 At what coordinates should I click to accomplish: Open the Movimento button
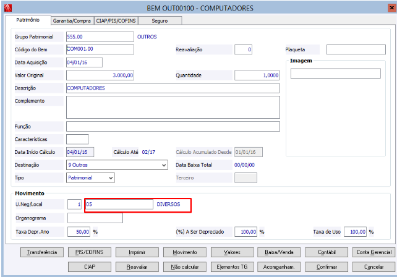(x=184, y=252)
